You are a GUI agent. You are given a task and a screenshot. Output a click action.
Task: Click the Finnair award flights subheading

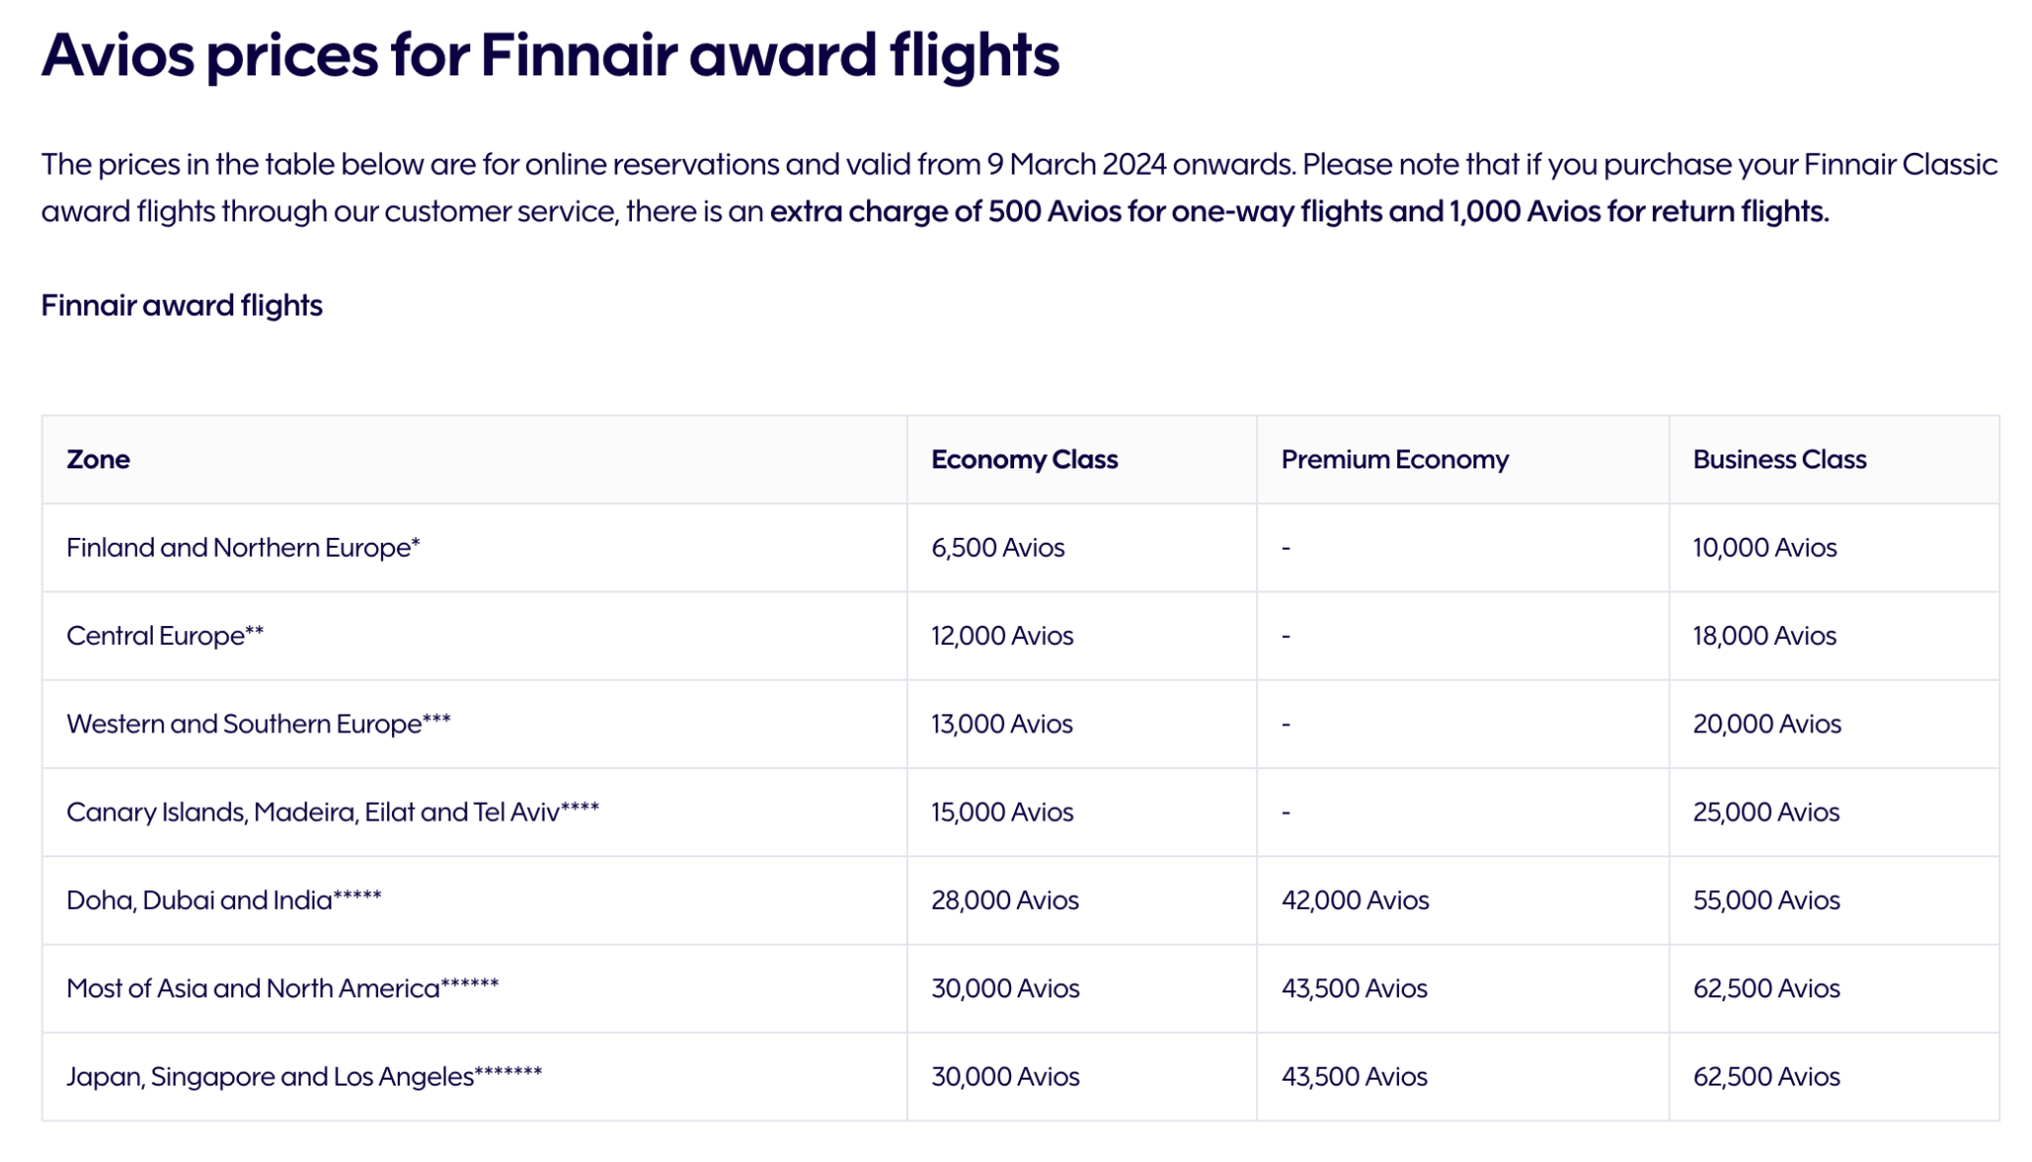(x=182, y=306)
